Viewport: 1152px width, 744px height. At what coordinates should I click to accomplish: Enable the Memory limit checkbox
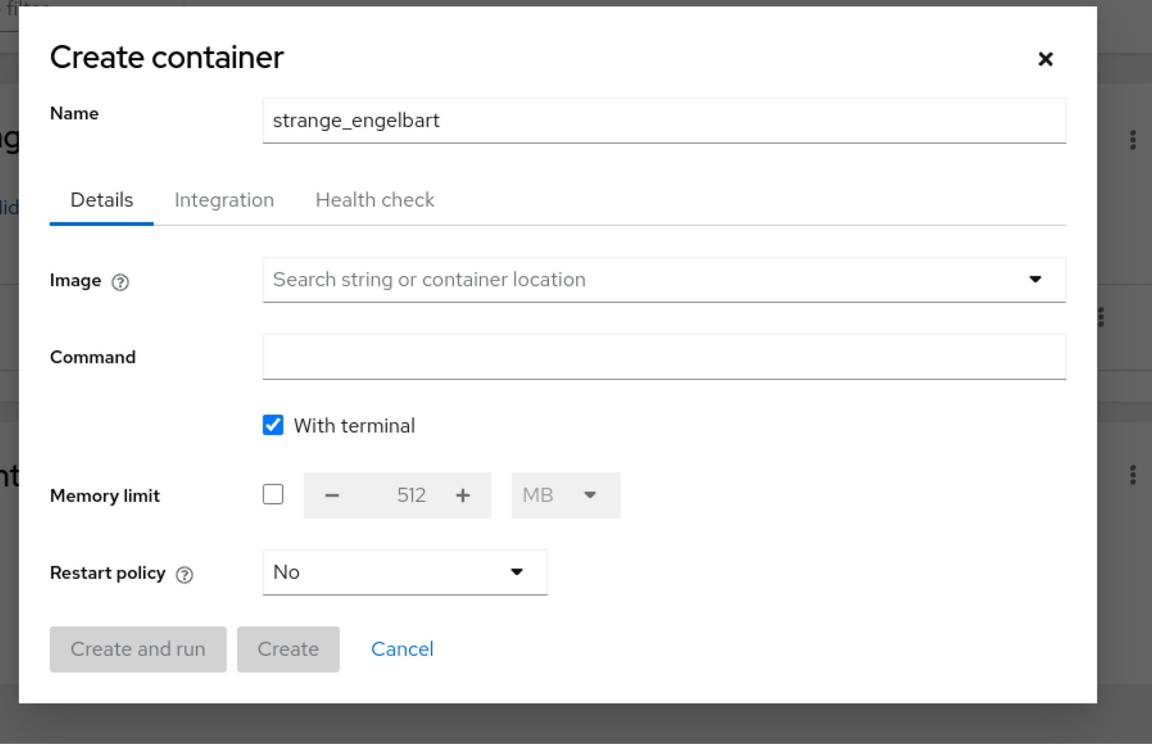(x=273, y=495)
